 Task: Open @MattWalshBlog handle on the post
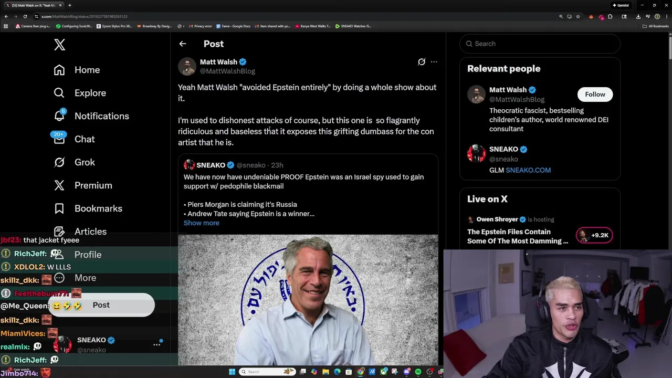click(227, 71)
